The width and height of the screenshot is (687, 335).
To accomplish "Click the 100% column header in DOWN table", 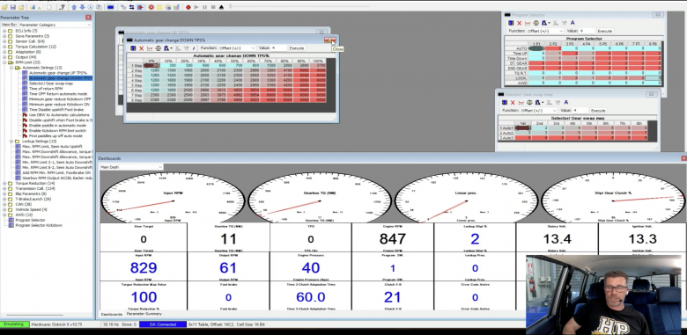I will point(318,61).
